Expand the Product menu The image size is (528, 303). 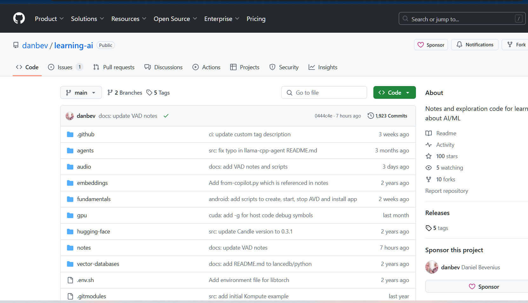click(x=49, y=19)
